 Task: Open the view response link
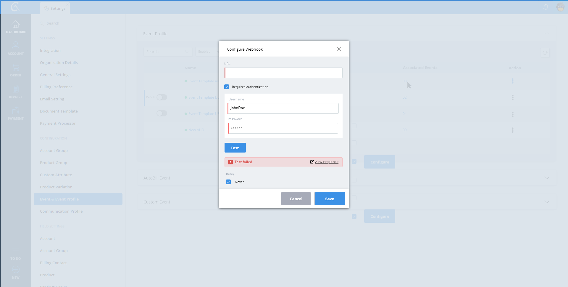(x=326, y=162)
